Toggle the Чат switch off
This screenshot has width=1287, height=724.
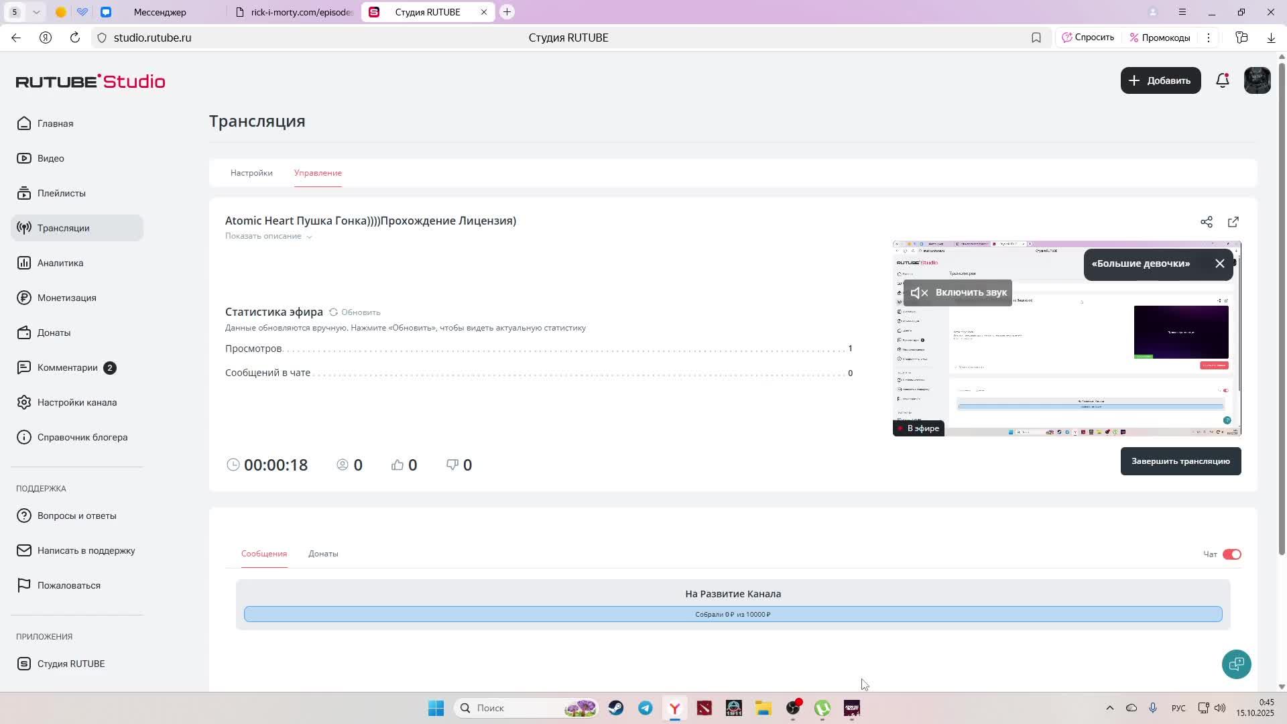tap(1232, 554)
